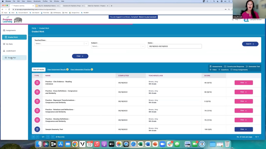Expand the Subject dropdown

pyautogui.click(x=143, y=46)
